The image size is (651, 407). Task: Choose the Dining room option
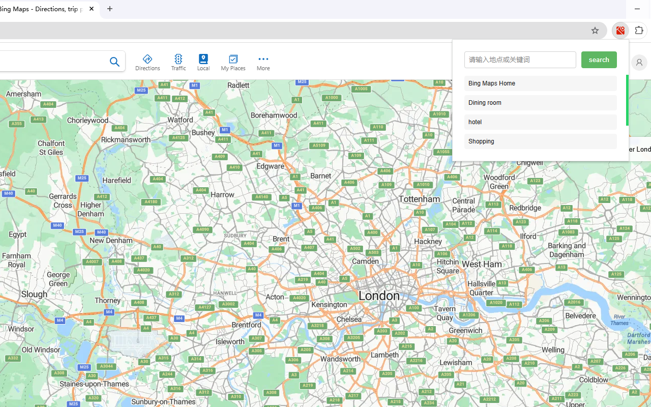[x=540, y=103]
